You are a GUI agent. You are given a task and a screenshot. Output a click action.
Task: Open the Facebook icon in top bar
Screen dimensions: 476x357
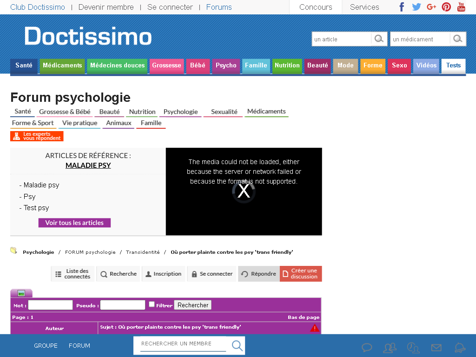[x=401, y=7]
